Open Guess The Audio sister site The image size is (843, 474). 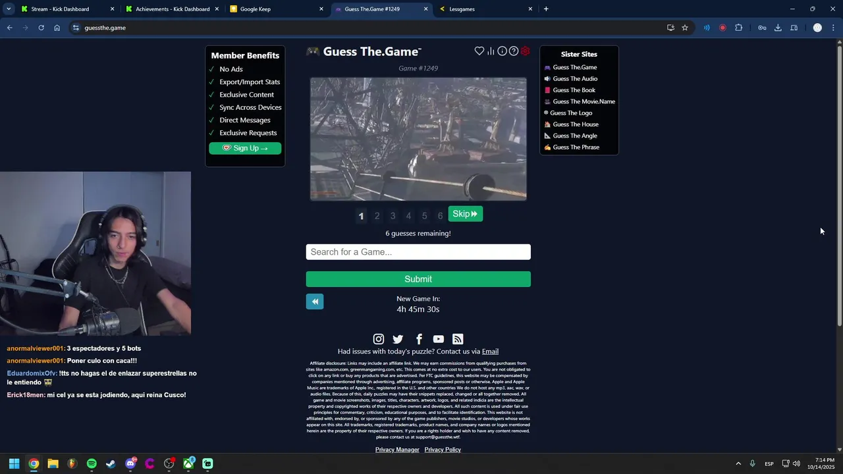click(x=575, y=78)
